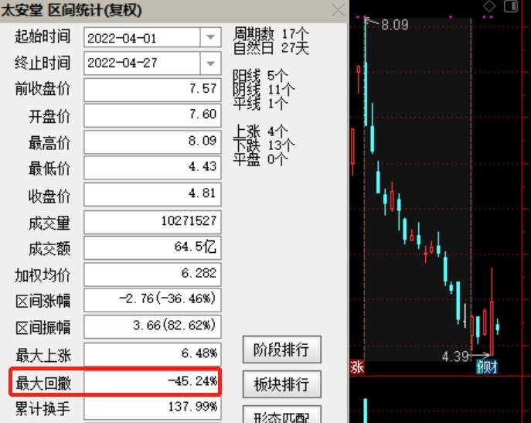This screenshot has height=423, width=531.
Task: Click the 板块排行 button
Action: tap(282, 384)
